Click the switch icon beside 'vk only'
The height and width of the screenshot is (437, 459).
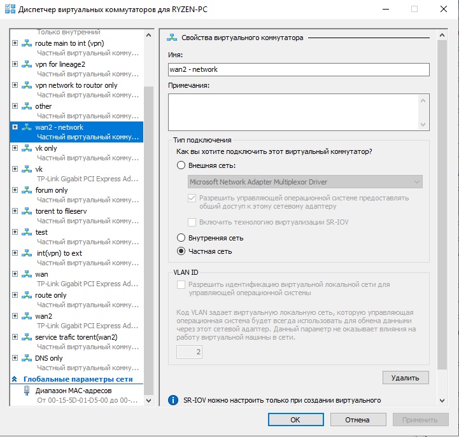[x=27, y=148]
